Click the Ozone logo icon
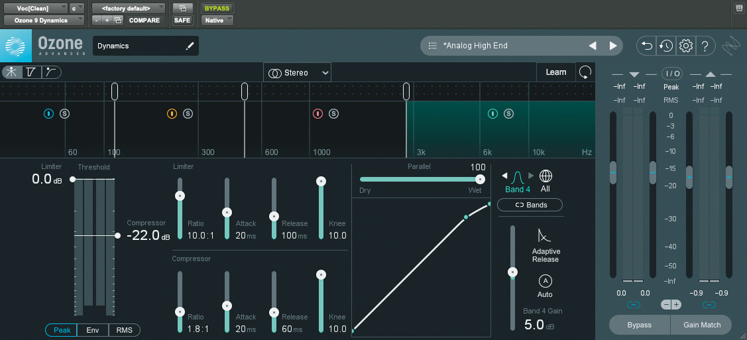Screen dimensions: 747x340 tap(16, 46)
